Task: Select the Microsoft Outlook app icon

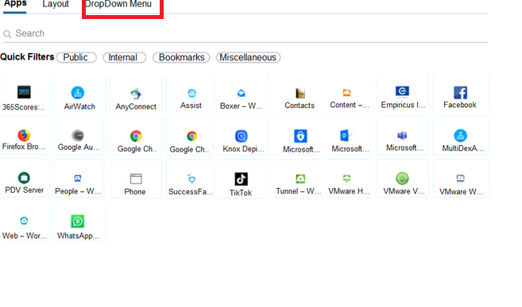Action: [x=346, y=136]
